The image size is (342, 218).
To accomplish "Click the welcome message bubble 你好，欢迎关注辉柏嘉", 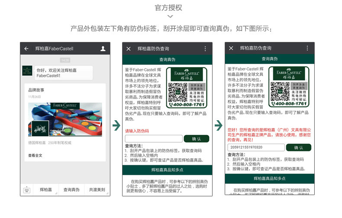I will point(64,73).
